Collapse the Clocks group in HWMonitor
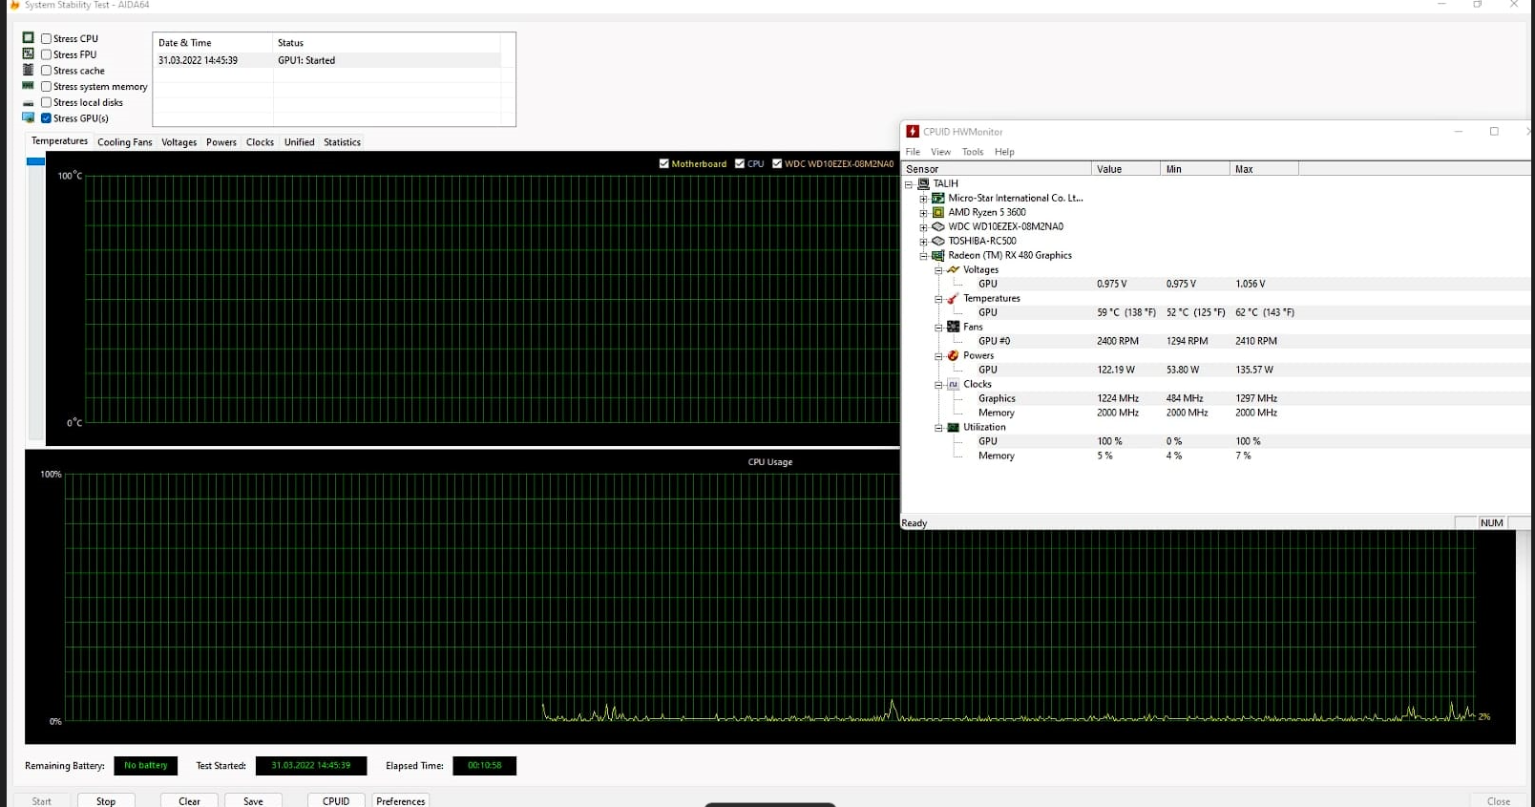 pyautogui.click(x=938, y=385)
